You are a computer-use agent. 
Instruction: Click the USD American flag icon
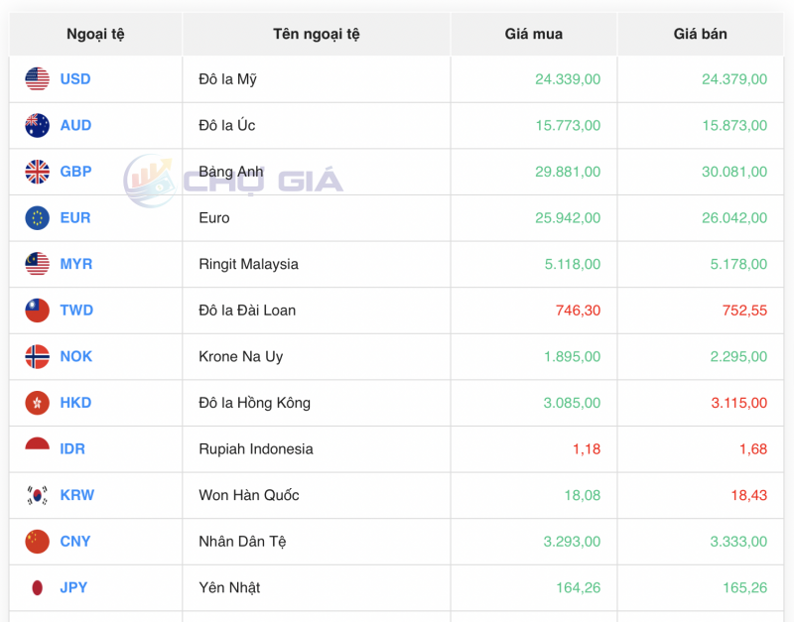coord(38,79)
